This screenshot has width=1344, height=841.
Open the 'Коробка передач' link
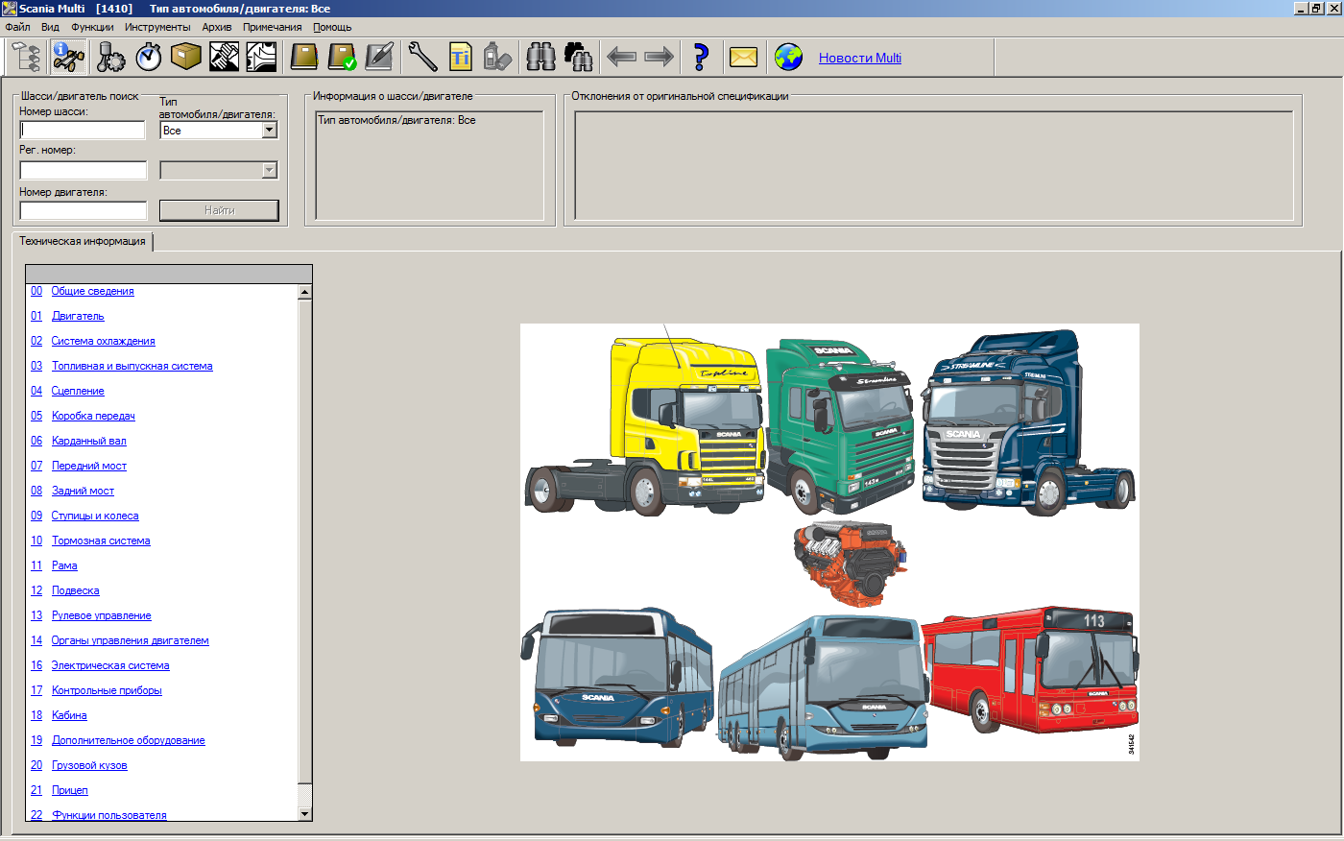[x=93, y=416]
